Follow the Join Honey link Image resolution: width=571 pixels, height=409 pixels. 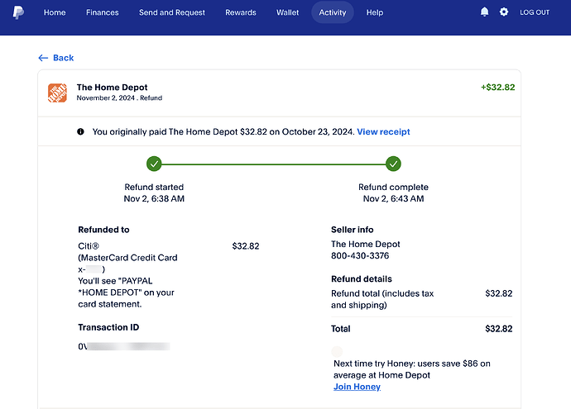coord(357,387)
